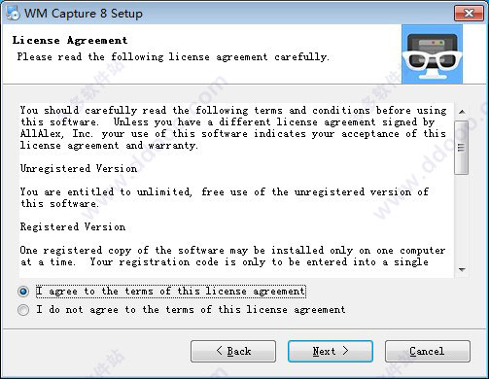Image resolution: width=489 pixels, height=379 pixels.
Task: Select the 'I agree' radio button circle
Action: click(x=23, y=292)
